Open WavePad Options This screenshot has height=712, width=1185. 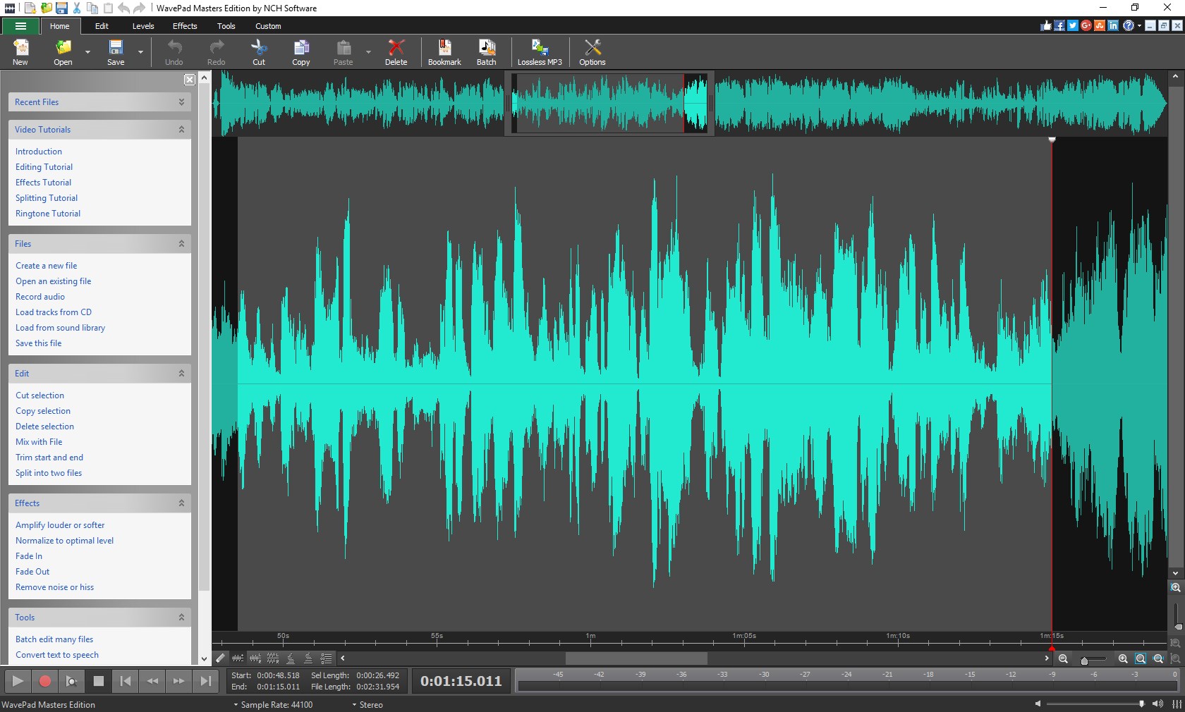pos(591,52)
